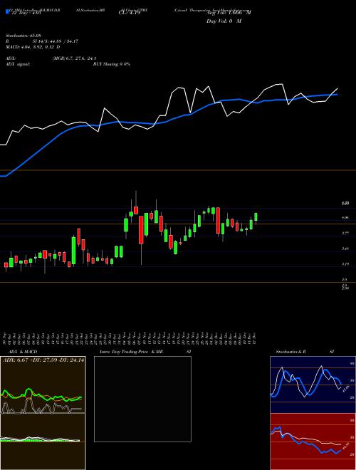Click inside the empty intraday price chart box
The image size is (356, 470).
click(x=142, y=399)
